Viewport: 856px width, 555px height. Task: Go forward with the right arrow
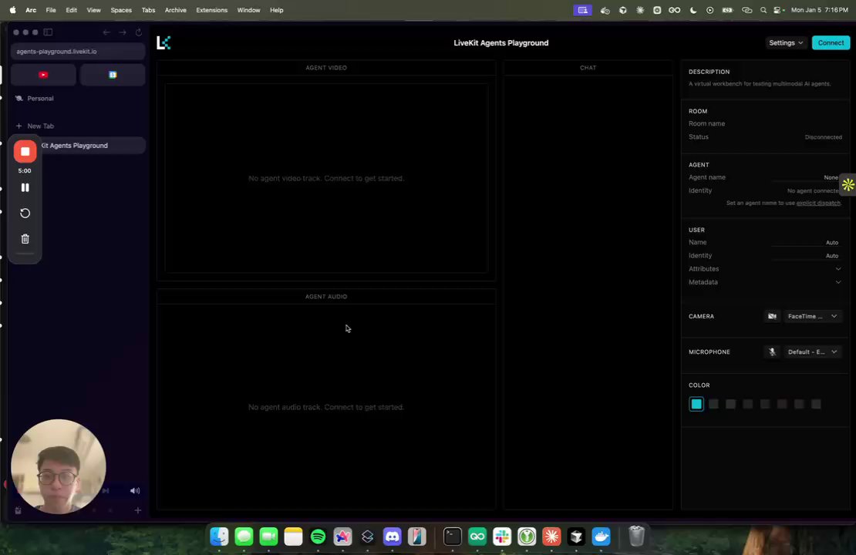tap(123, 32)
